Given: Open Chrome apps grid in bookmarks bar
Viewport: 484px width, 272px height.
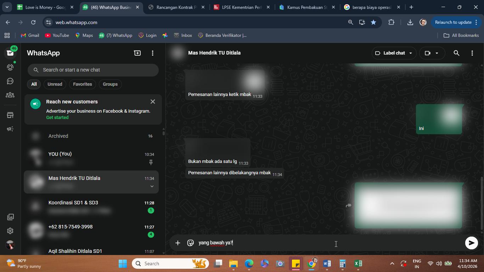Looking at the screenshot, I should point(7,35).
